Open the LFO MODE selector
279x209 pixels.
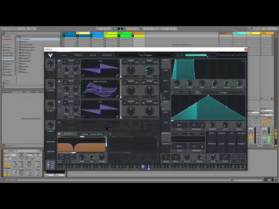[180, 125]
